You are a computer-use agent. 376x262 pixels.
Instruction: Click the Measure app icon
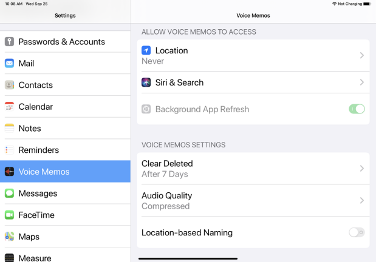tap(9, 258)
